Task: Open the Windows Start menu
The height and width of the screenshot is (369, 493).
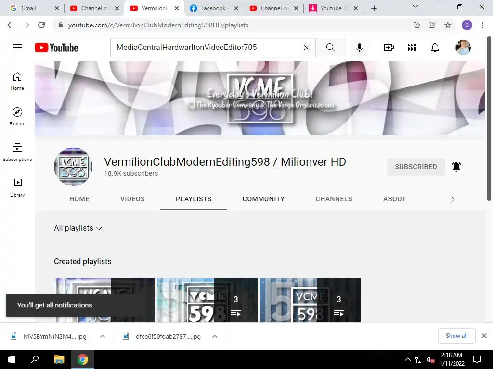Action: pyautogui.click(x=12, y=359)
